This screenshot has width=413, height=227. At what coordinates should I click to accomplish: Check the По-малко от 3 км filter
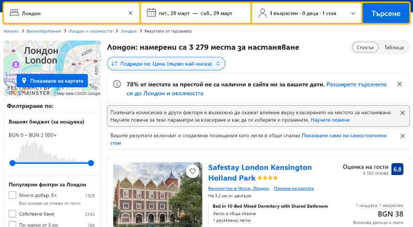coord(12,224)
